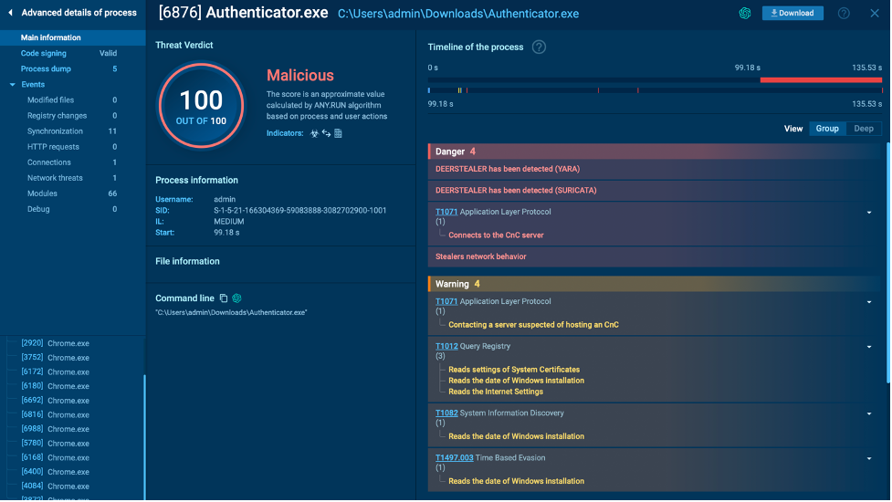Click the blue start marker on timeline
This screenshot has height=502, width=892.
pos(429,90)
